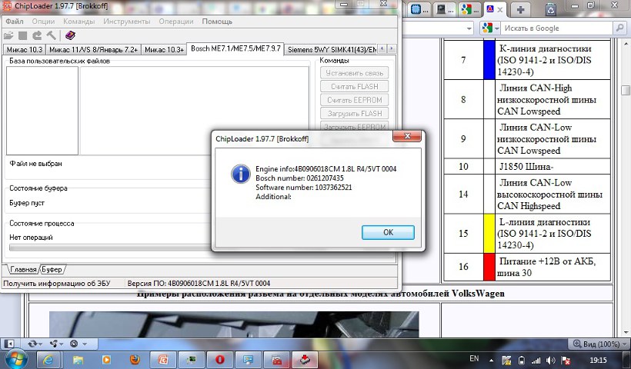Open Opera's closed tabs trash icon

click(550, 9)
